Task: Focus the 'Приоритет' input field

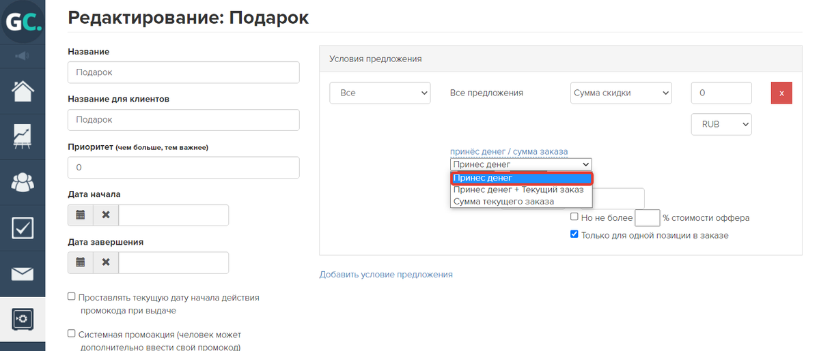Action: [x=183, y=168]
